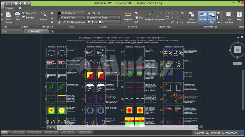Click the Measure ruler icon

pyautogui.click(x=128, y=14)
